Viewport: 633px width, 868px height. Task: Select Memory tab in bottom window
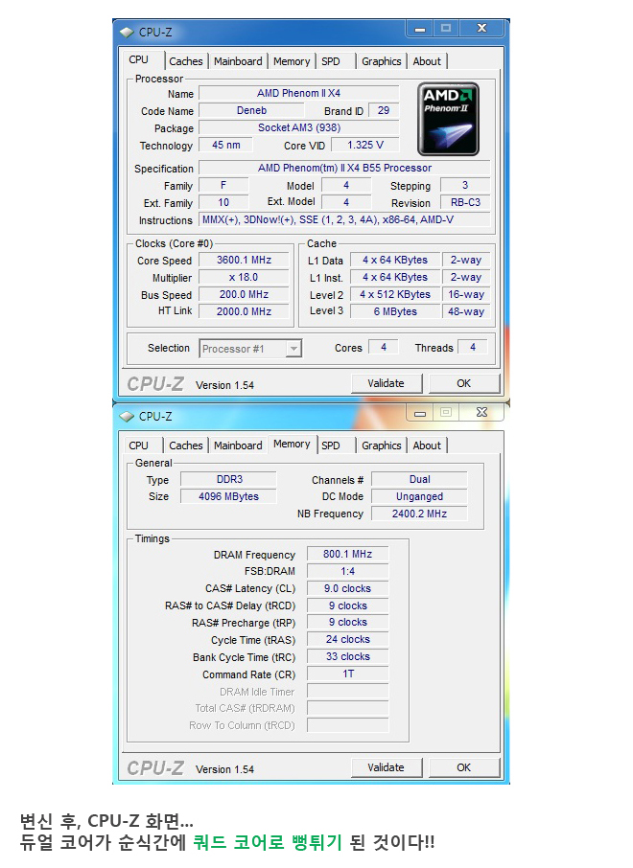point(292,444)
